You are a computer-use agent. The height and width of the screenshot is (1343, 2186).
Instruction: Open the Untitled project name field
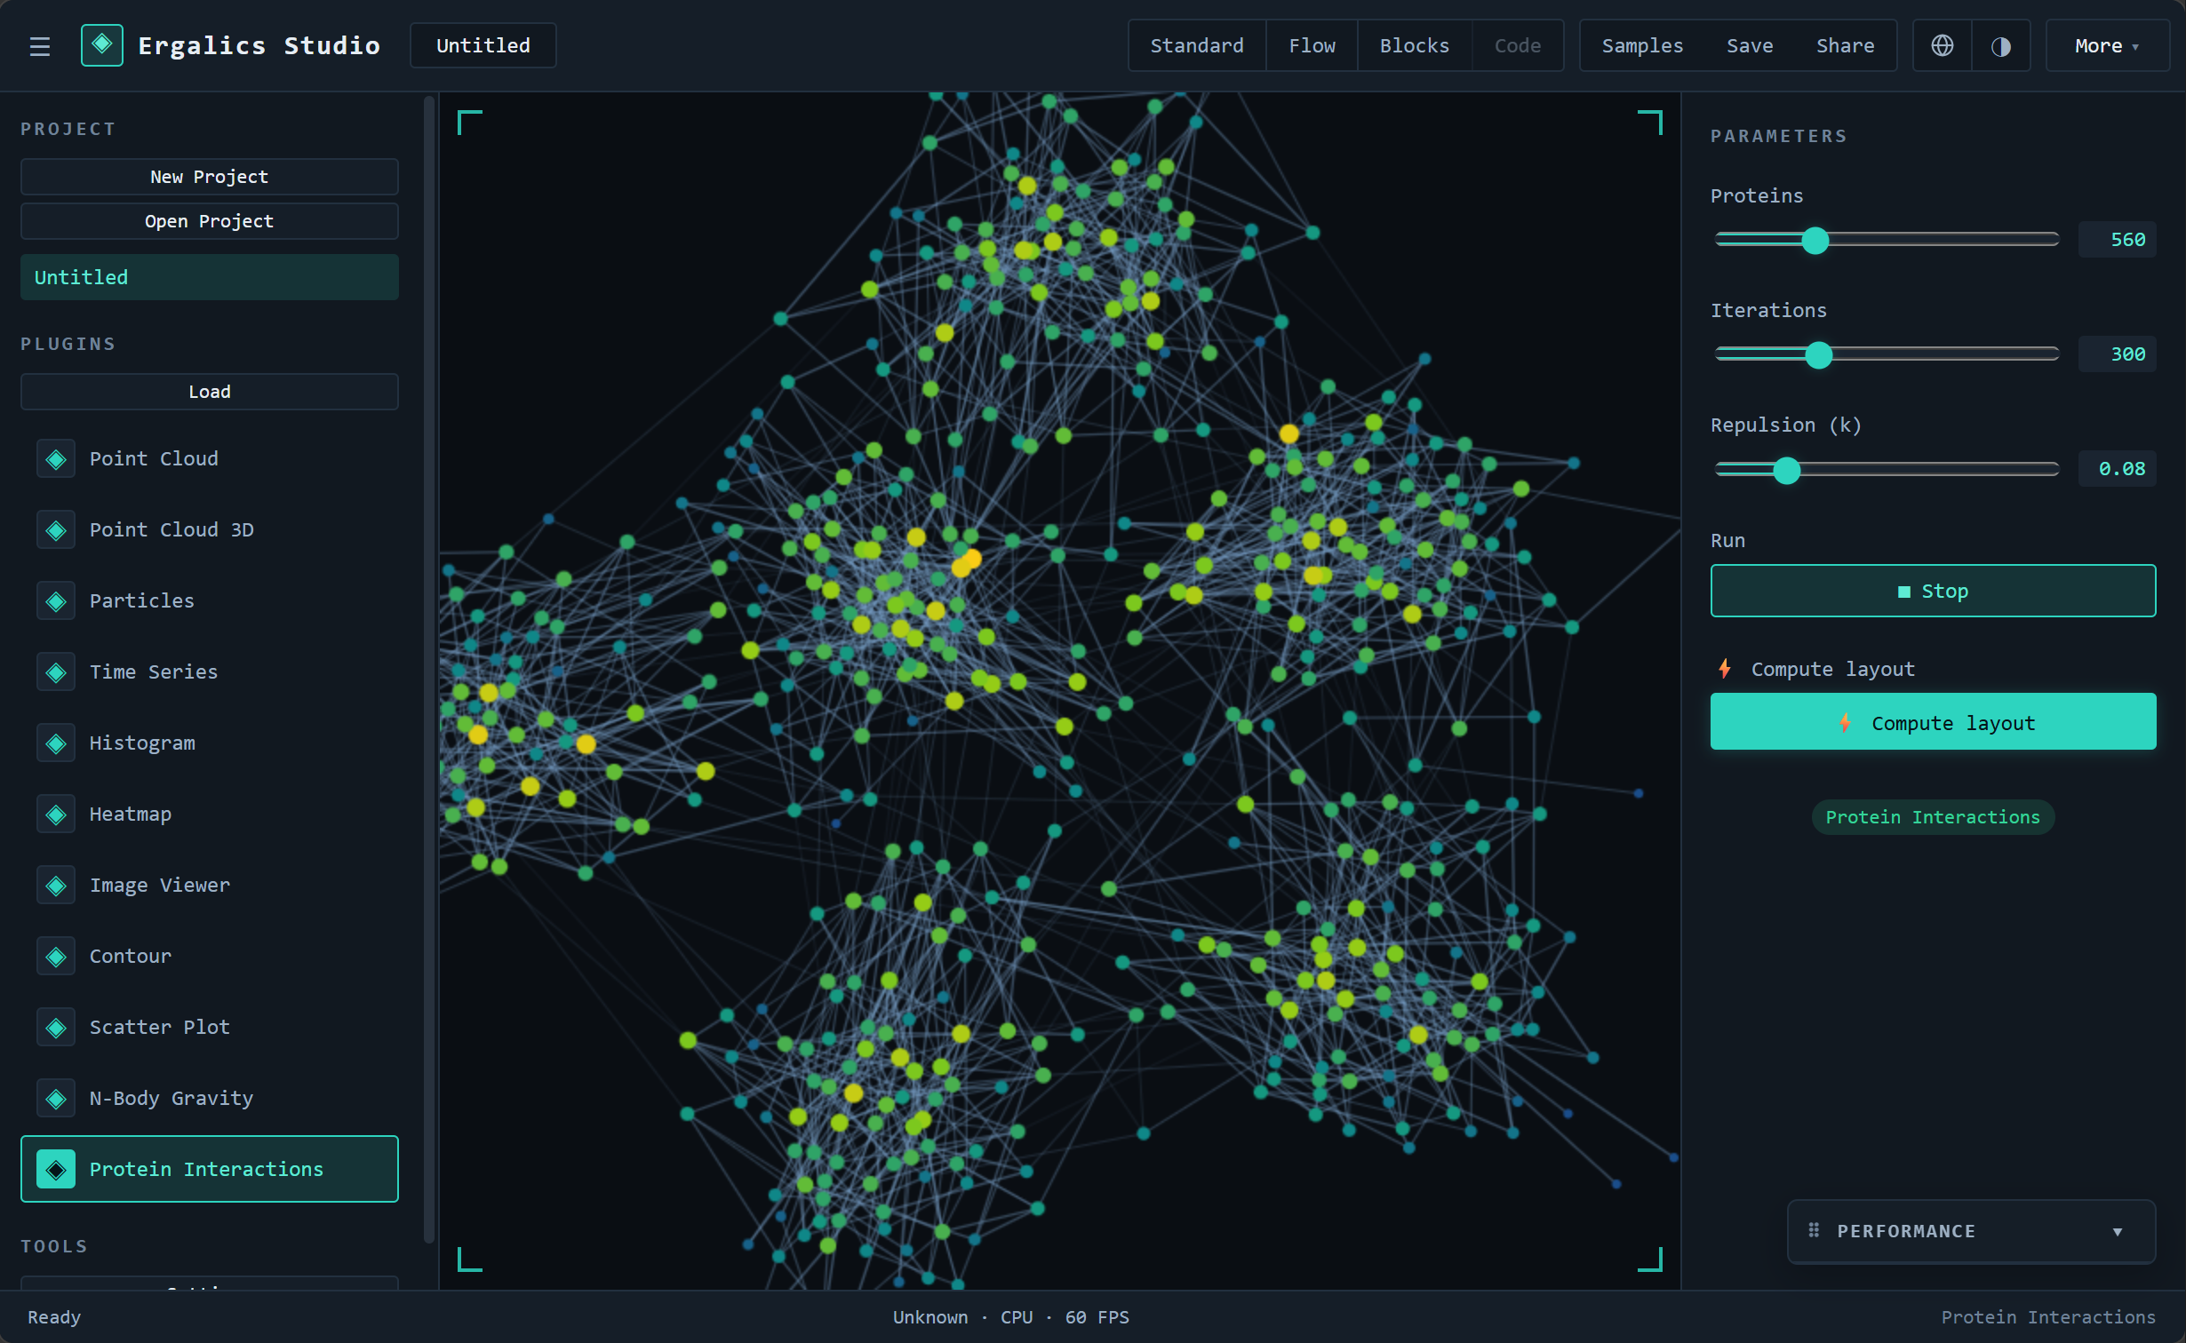click(483, 45)
